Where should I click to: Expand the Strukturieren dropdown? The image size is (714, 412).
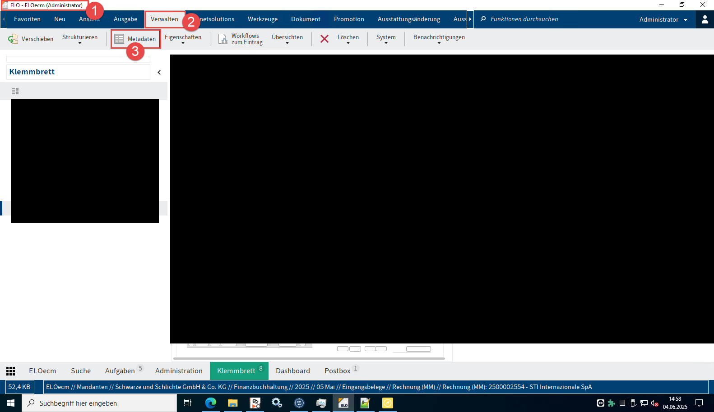tap(80, 39)
